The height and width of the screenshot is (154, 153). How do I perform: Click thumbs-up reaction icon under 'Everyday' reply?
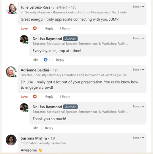pos(45,60)
